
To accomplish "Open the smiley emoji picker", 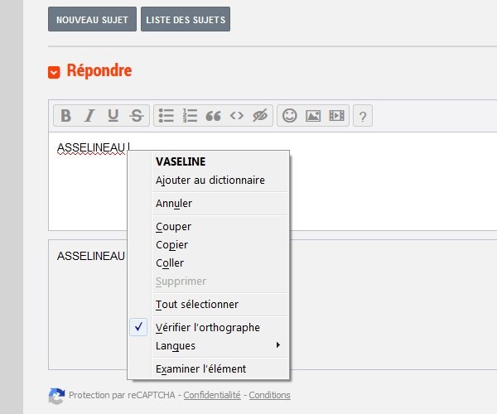I will coord(290,116).
